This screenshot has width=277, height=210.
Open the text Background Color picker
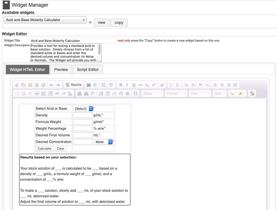(242, 94)
